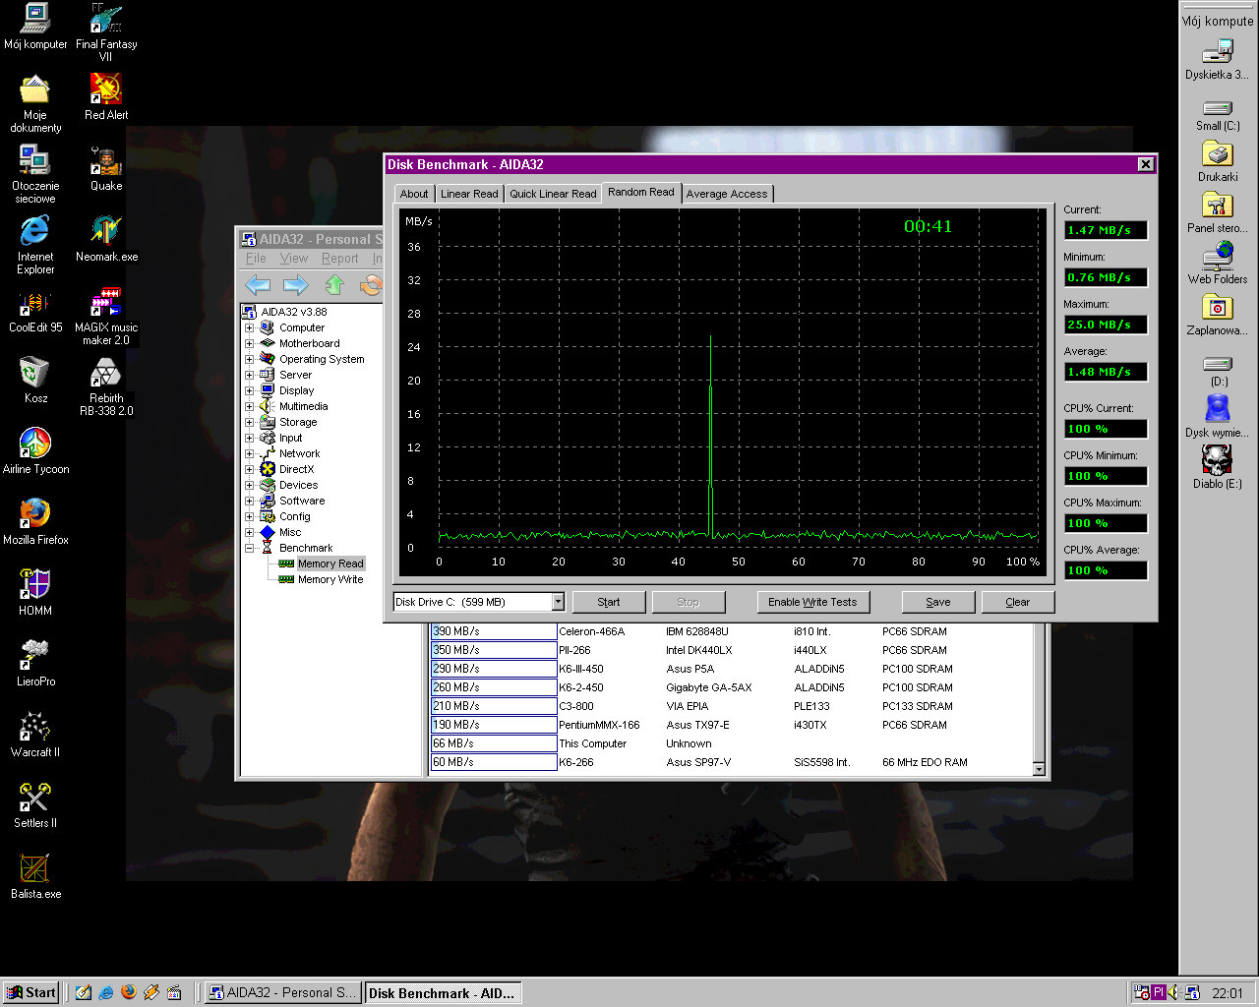Select the Display tree item
Image resolution: width=1259 pixels, height=1007 pixels.
296,390
